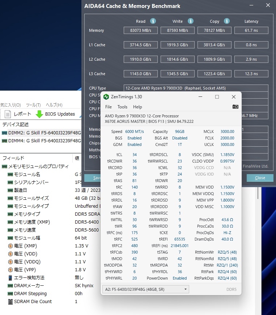Click the icon beside 製造日
This screenshot has height=315, width=276.
click(x=10, y=190)
